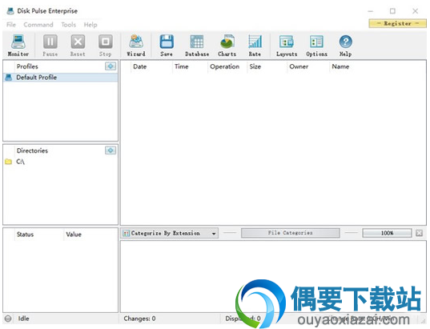Open the Database tool
The width and height of the screenshot is (430, 329).
coord(197,46)
